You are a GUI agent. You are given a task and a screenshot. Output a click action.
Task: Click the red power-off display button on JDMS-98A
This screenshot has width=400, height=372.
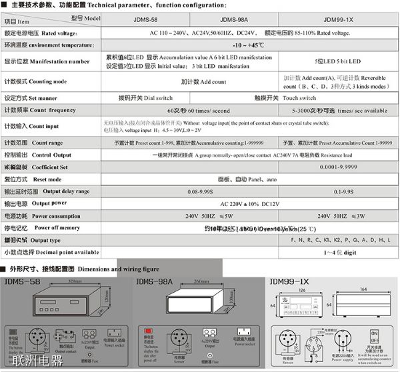(147, 331)
